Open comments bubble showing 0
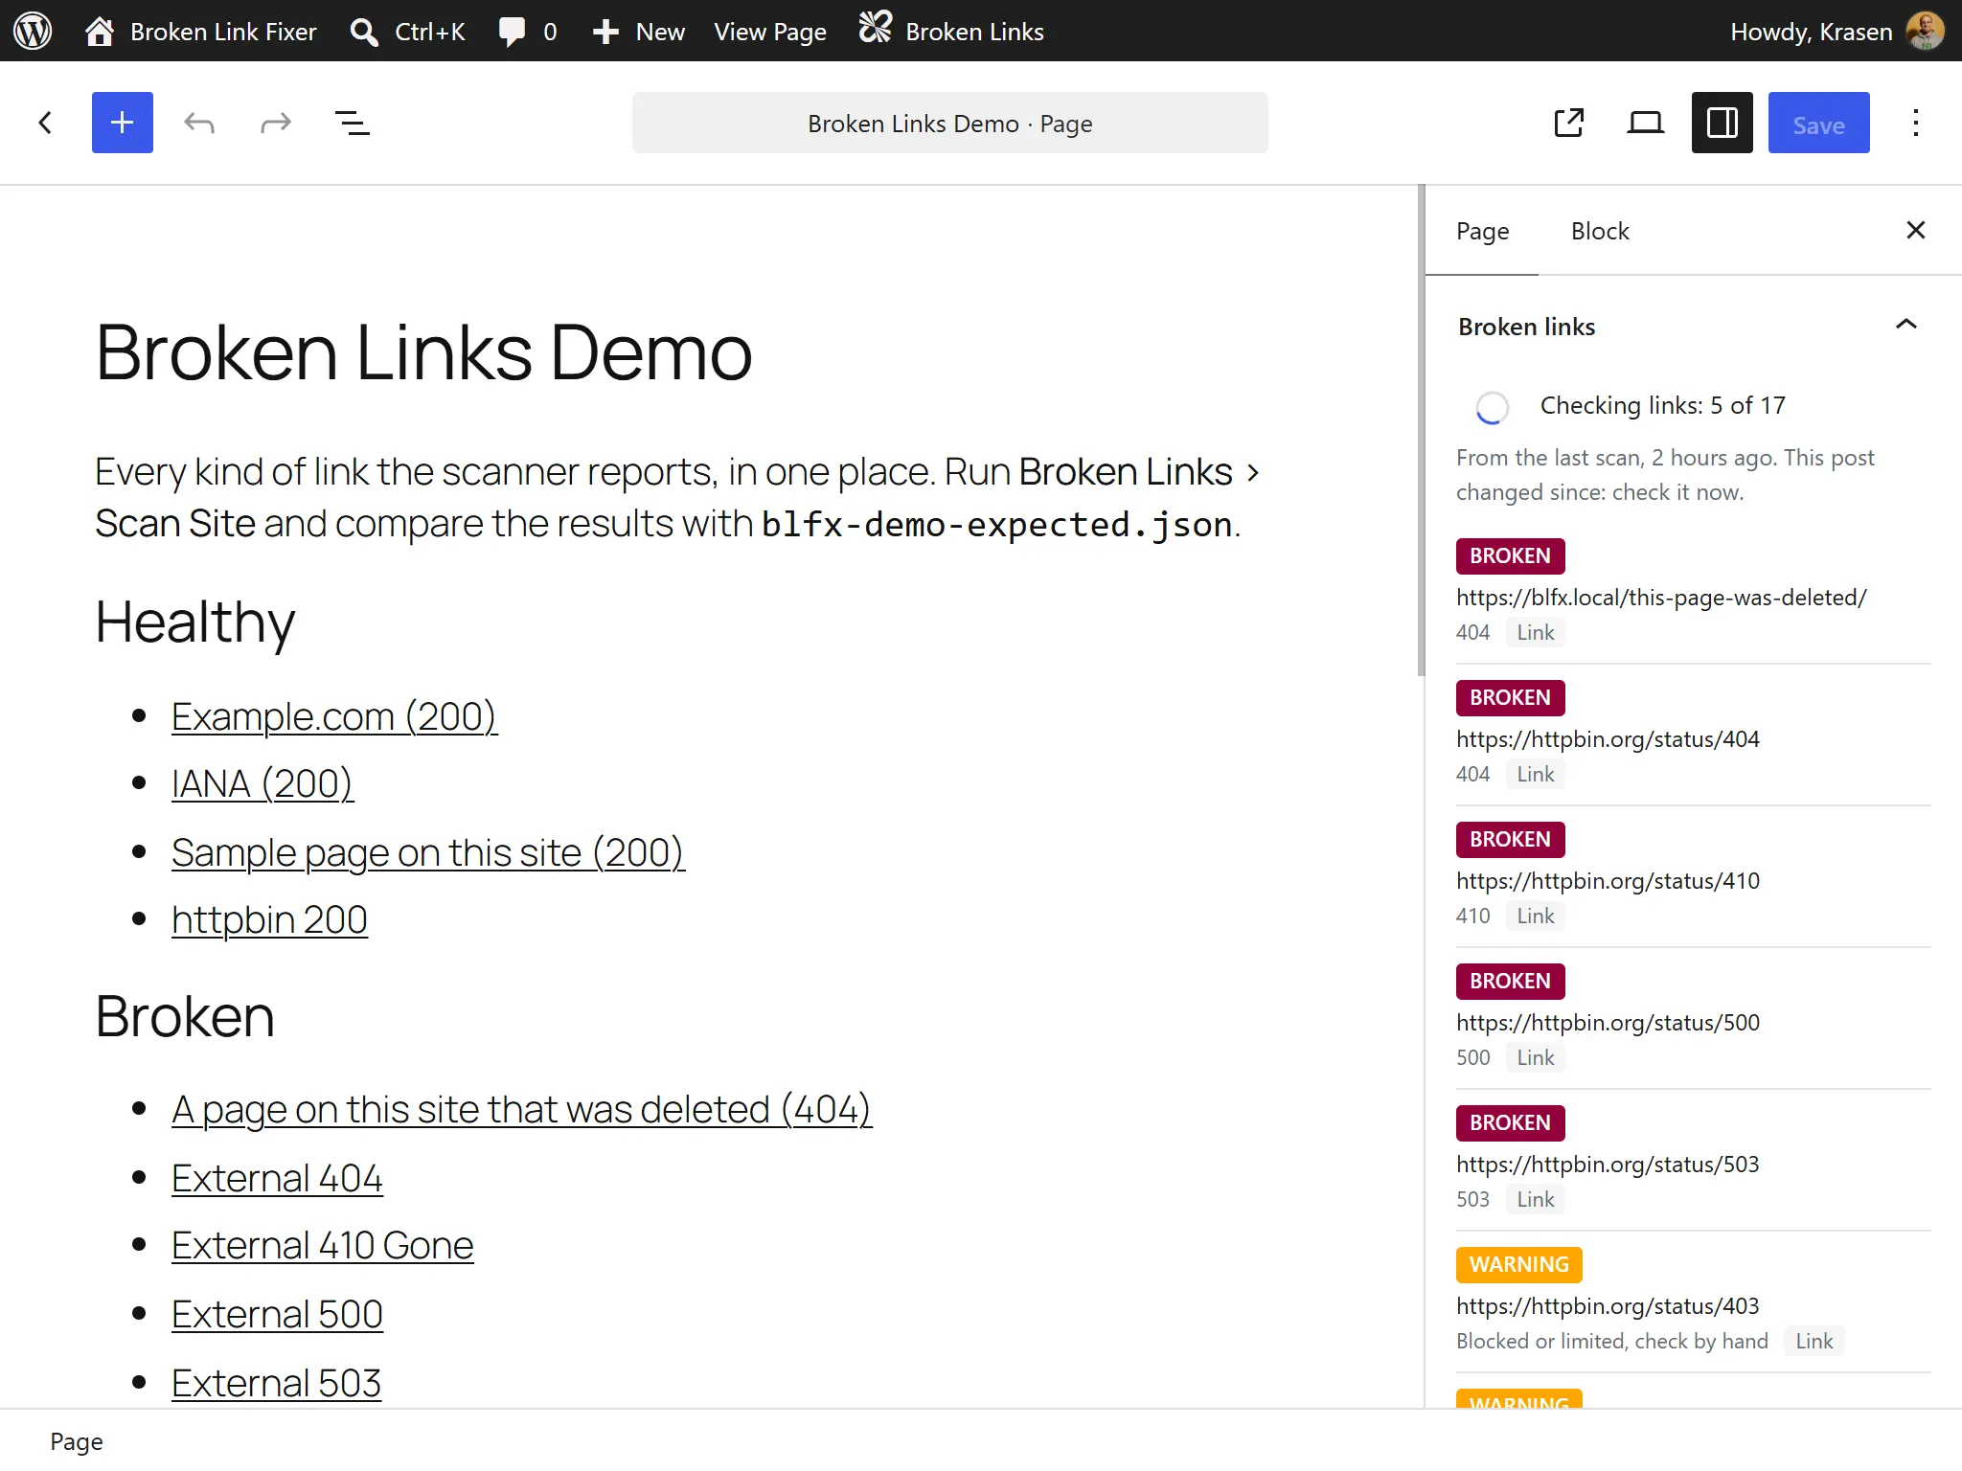The height and width of the screenshot is (1471, 1962). click(528, 31)
